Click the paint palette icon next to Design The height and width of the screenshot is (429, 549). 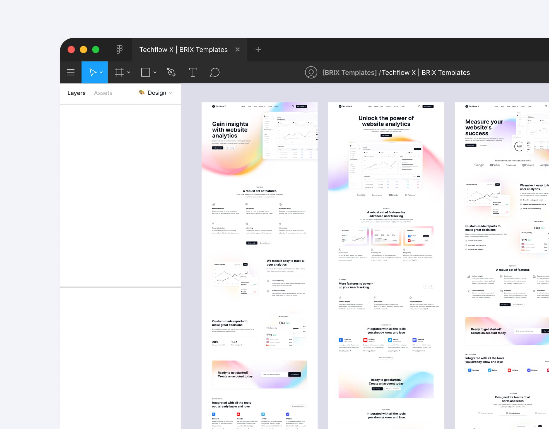(x=141, y=92)
